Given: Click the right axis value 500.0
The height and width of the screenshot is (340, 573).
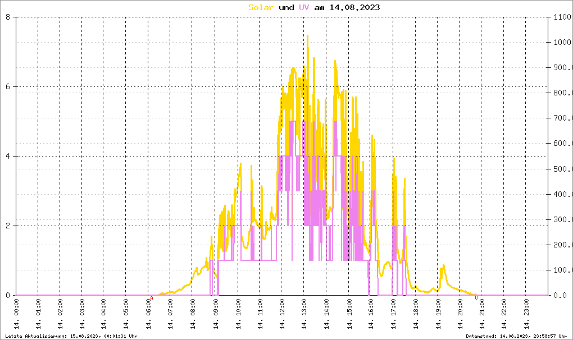Looking at the screenshot, I should click(x=561, y=169).
